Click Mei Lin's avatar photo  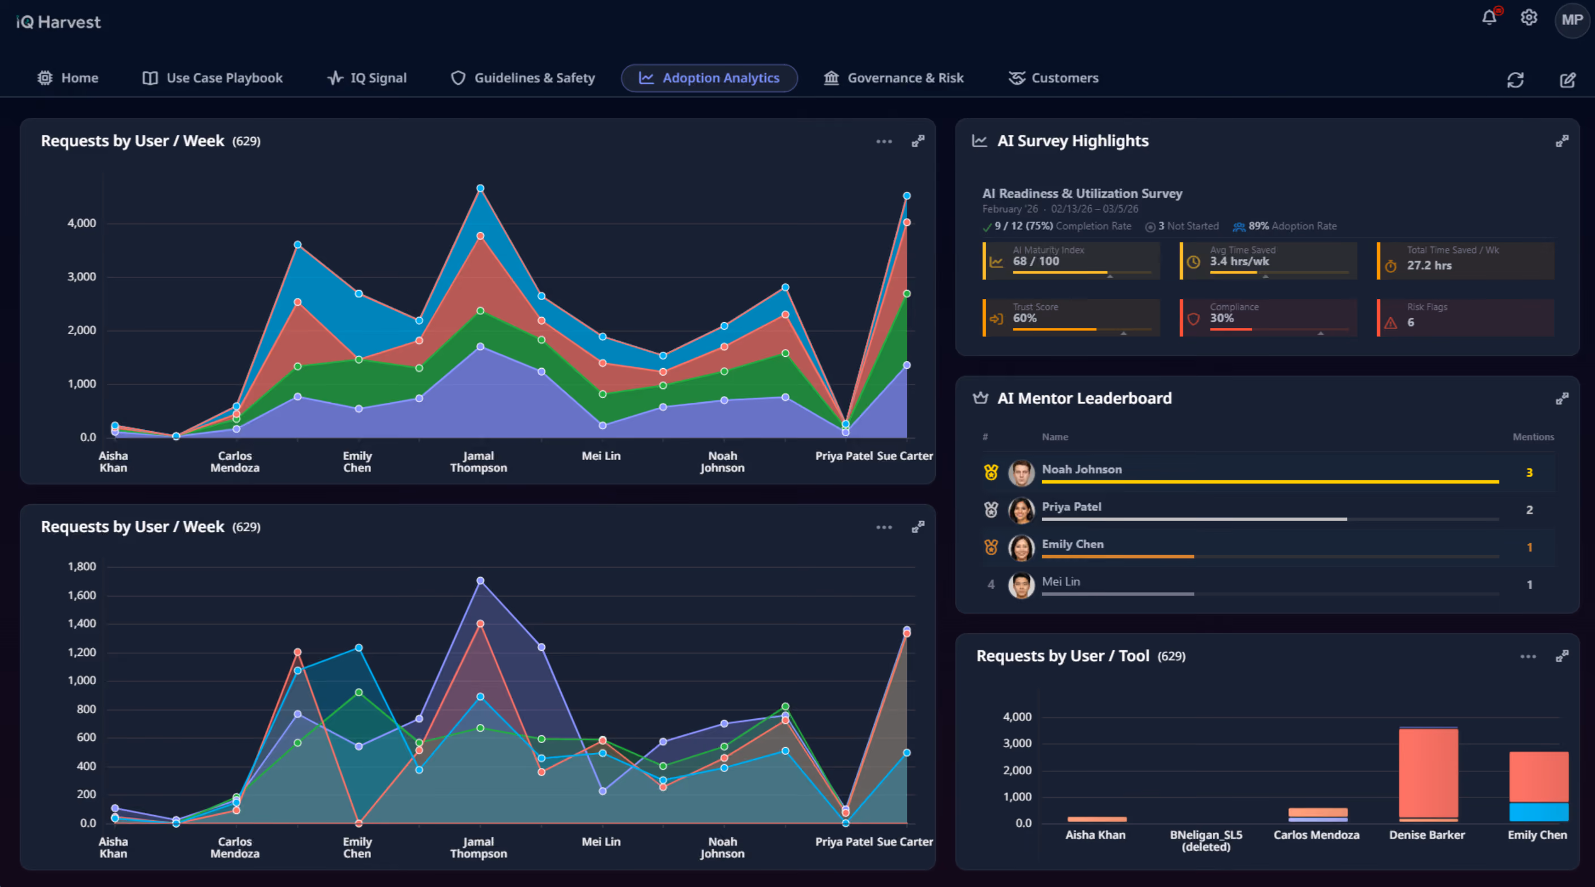tap(1022, 586)
